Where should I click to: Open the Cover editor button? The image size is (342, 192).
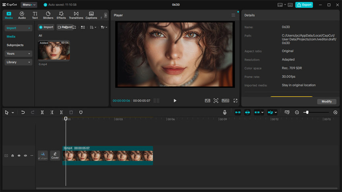click(55, 155)
